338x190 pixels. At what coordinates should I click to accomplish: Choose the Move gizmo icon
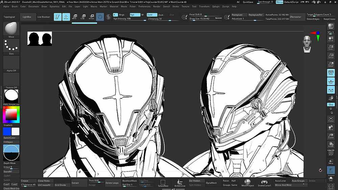coord(74,17)
